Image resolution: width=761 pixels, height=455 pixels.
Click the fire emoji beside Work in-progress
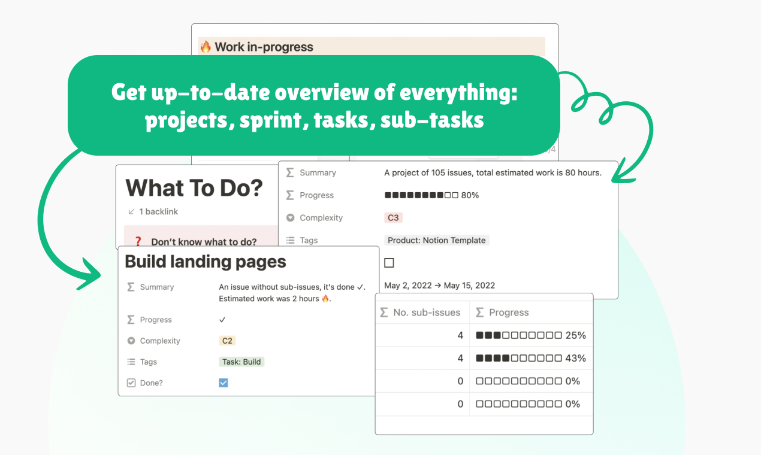[x=206, y=47]
